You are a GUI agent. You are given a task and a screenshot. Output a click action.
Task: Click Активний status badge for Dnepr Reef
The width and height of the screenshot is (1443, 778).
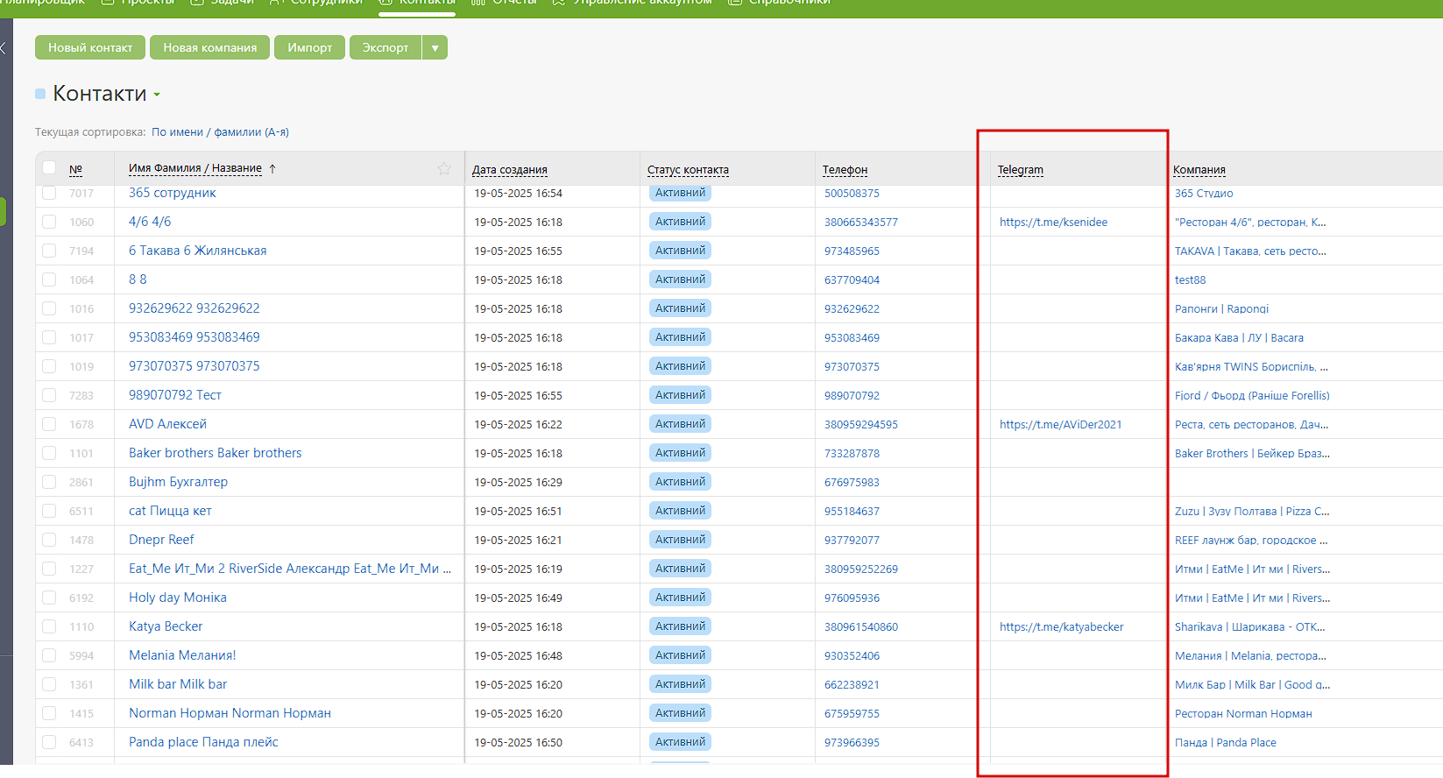680,540
